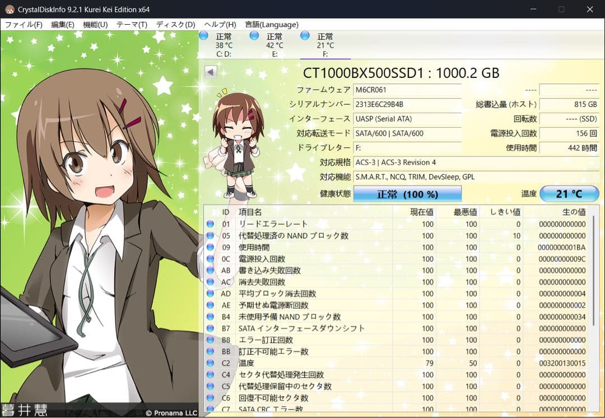Select the F: disk tab
This screenshot has height=418, width=605.
(325, 45)
